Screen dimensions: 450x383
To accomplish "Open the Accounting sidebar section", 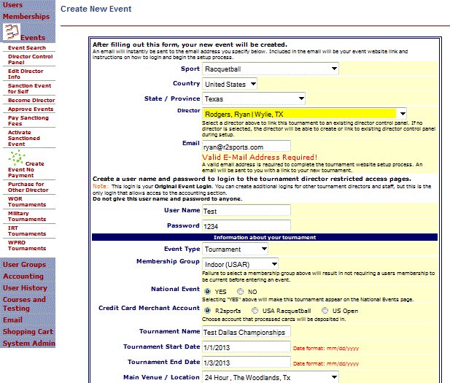I will click(23, 276).
